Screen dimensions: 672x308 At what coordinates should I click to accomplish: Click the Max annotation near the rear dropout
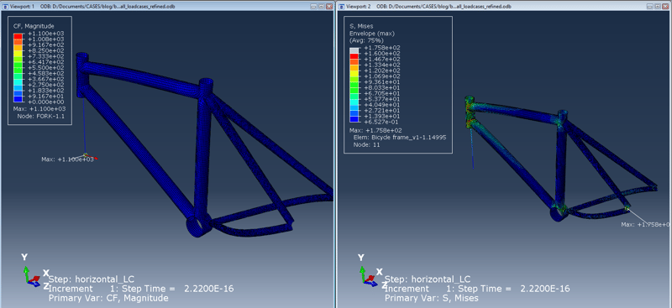646,224
